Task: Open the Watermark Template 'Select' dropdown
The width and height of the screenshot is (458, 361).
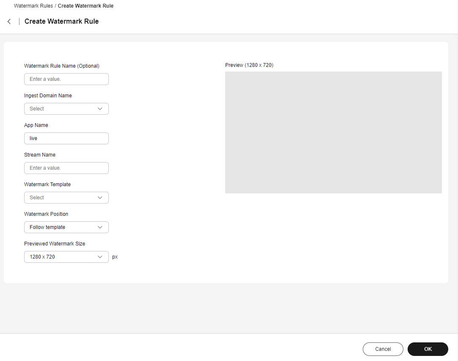Action: [x=61, y=198]
